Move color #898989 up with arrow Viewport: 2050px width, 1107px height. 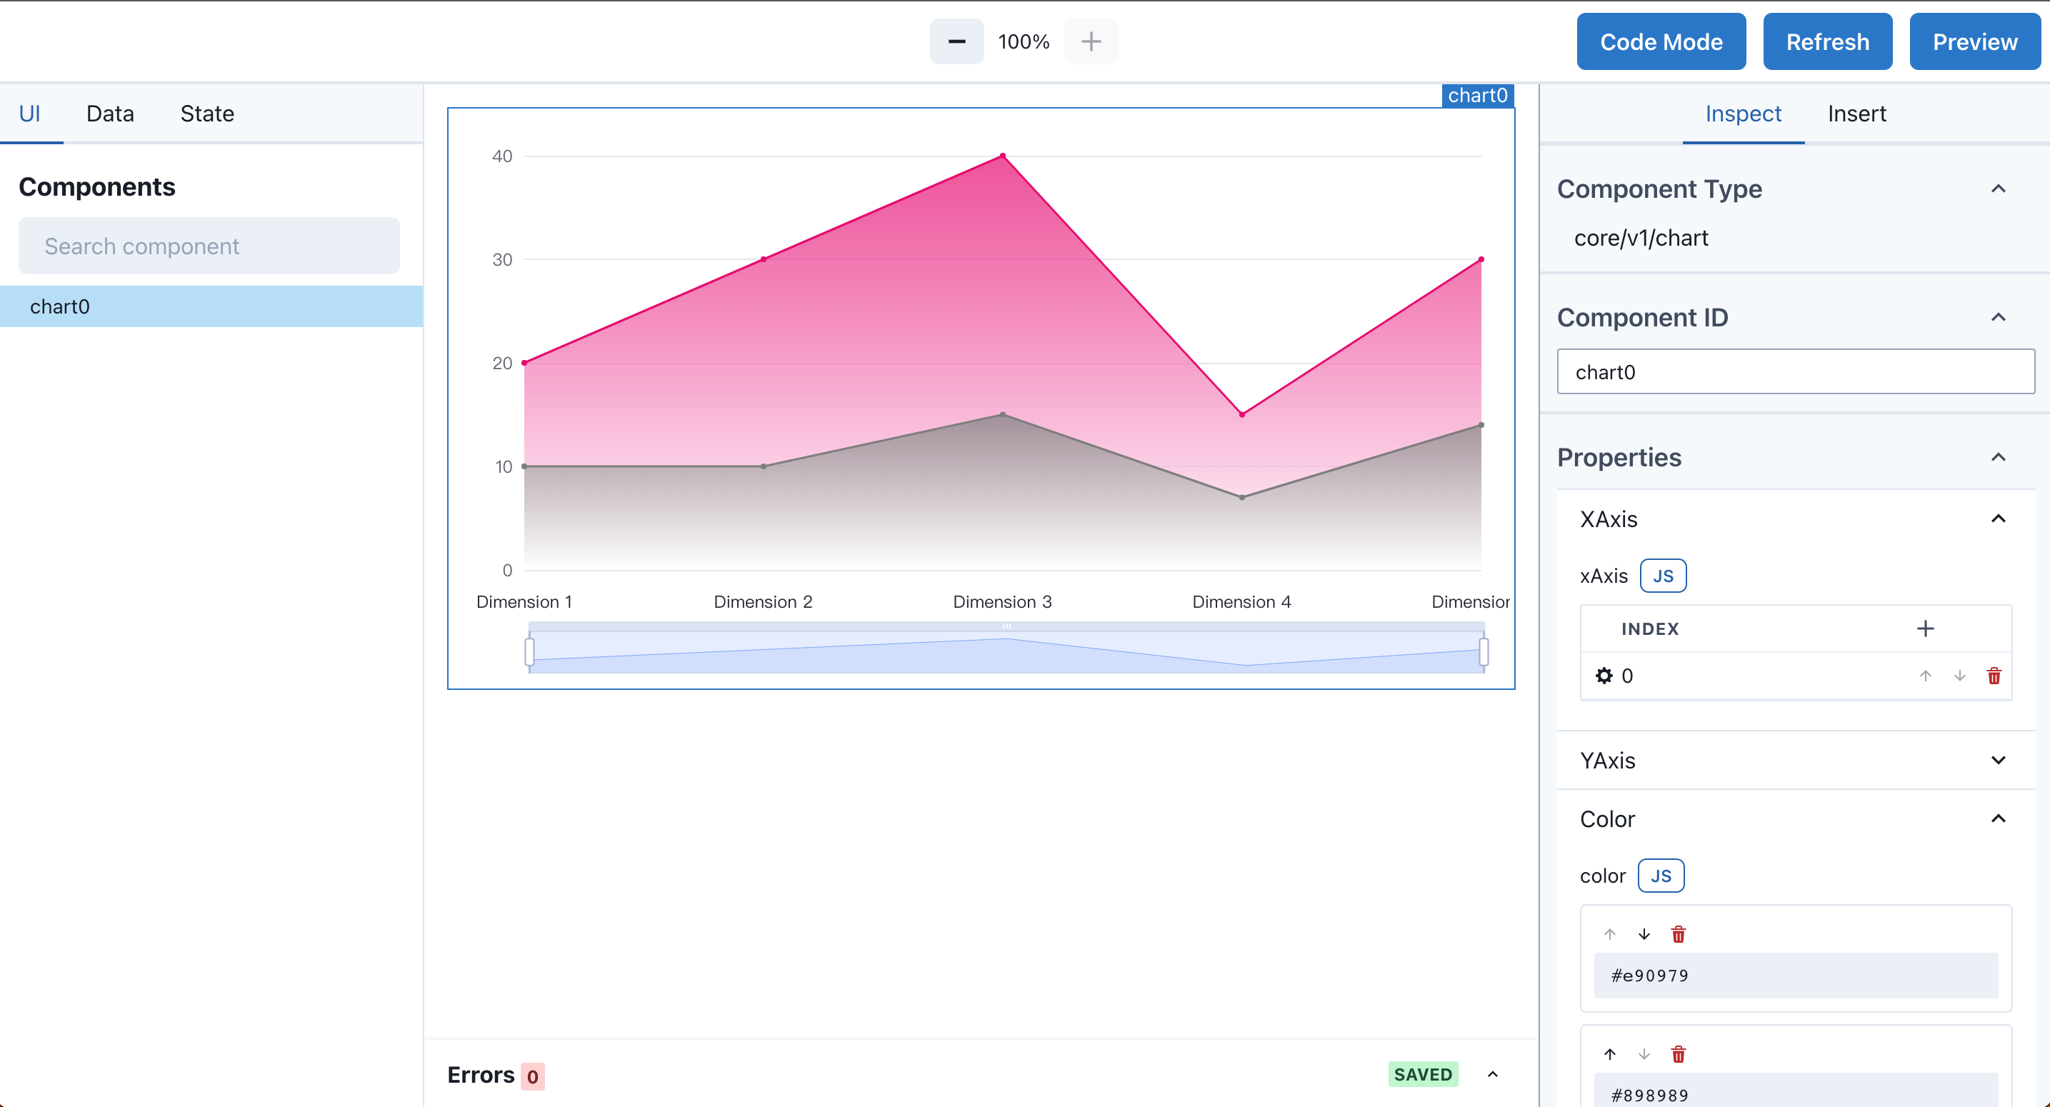[1610, 1054]
